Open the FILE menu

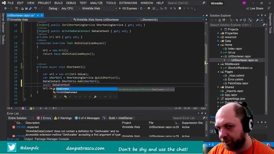(10, 3)
